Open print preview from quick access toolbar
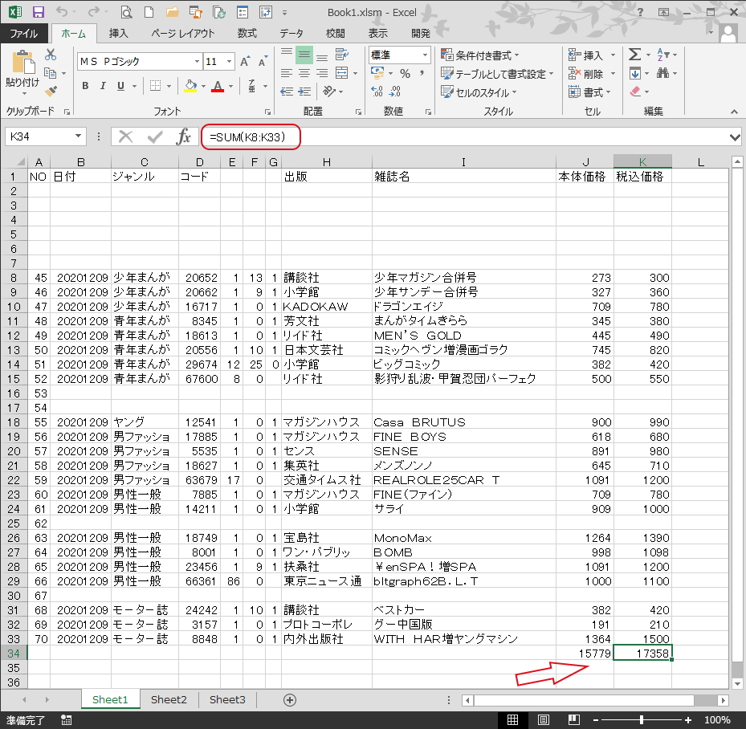The height and width of the screenshot is (729, 746). (125, 12)
